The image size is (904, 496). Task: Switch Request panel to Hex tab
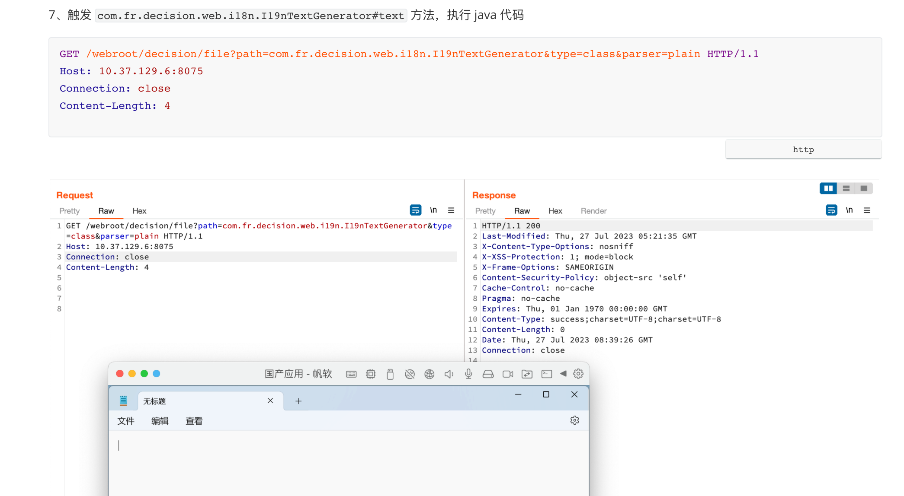(x=139, y=211)
